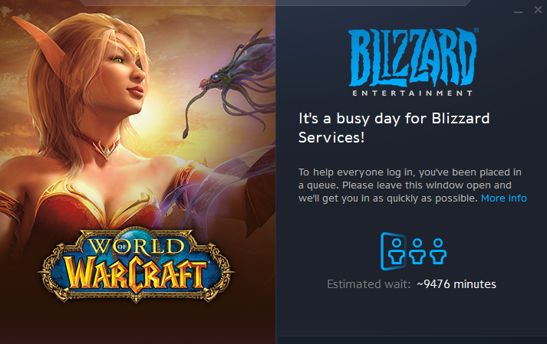Minimize the Blizzard queue window

tap(518, 11)
